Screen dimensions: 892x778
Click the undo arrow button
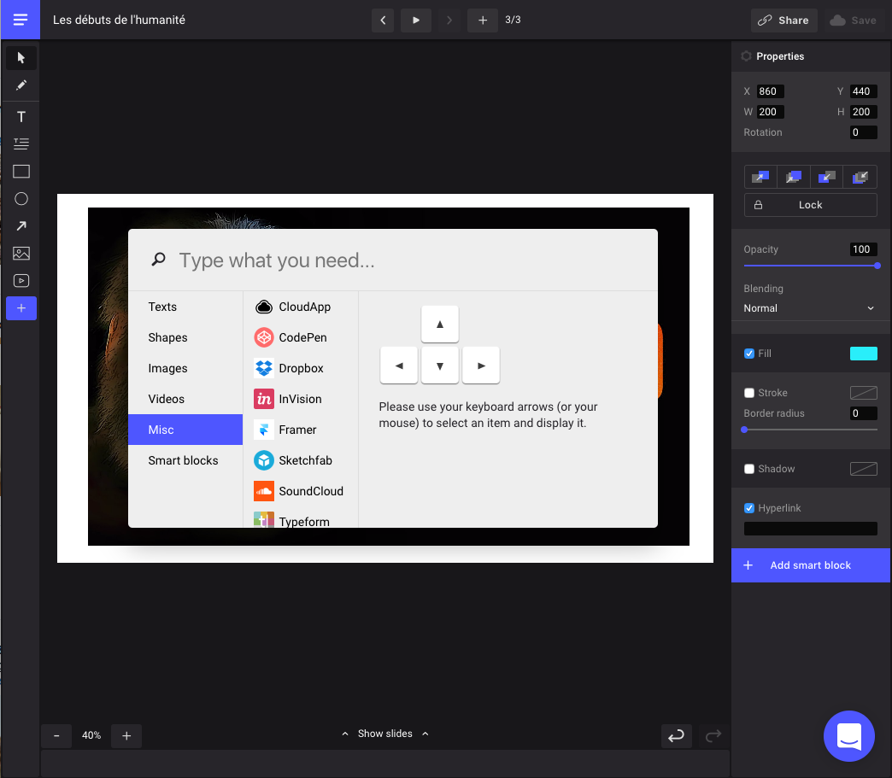click(676, 735)
